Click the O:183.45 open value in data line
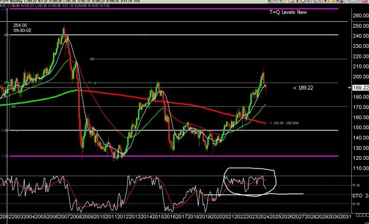 54,5
